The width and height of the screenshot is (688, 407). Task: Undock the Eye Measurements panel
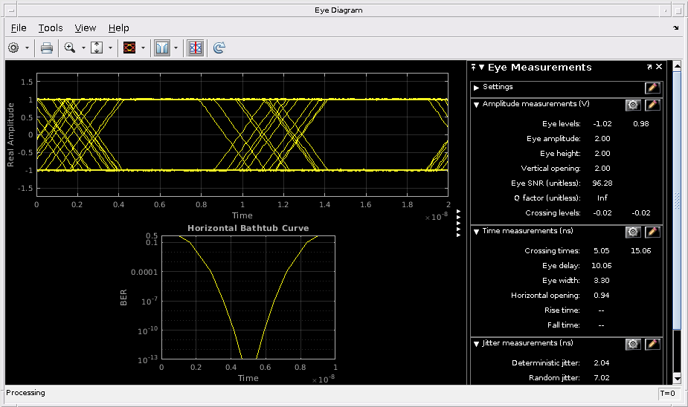click(x=649, y=67)
